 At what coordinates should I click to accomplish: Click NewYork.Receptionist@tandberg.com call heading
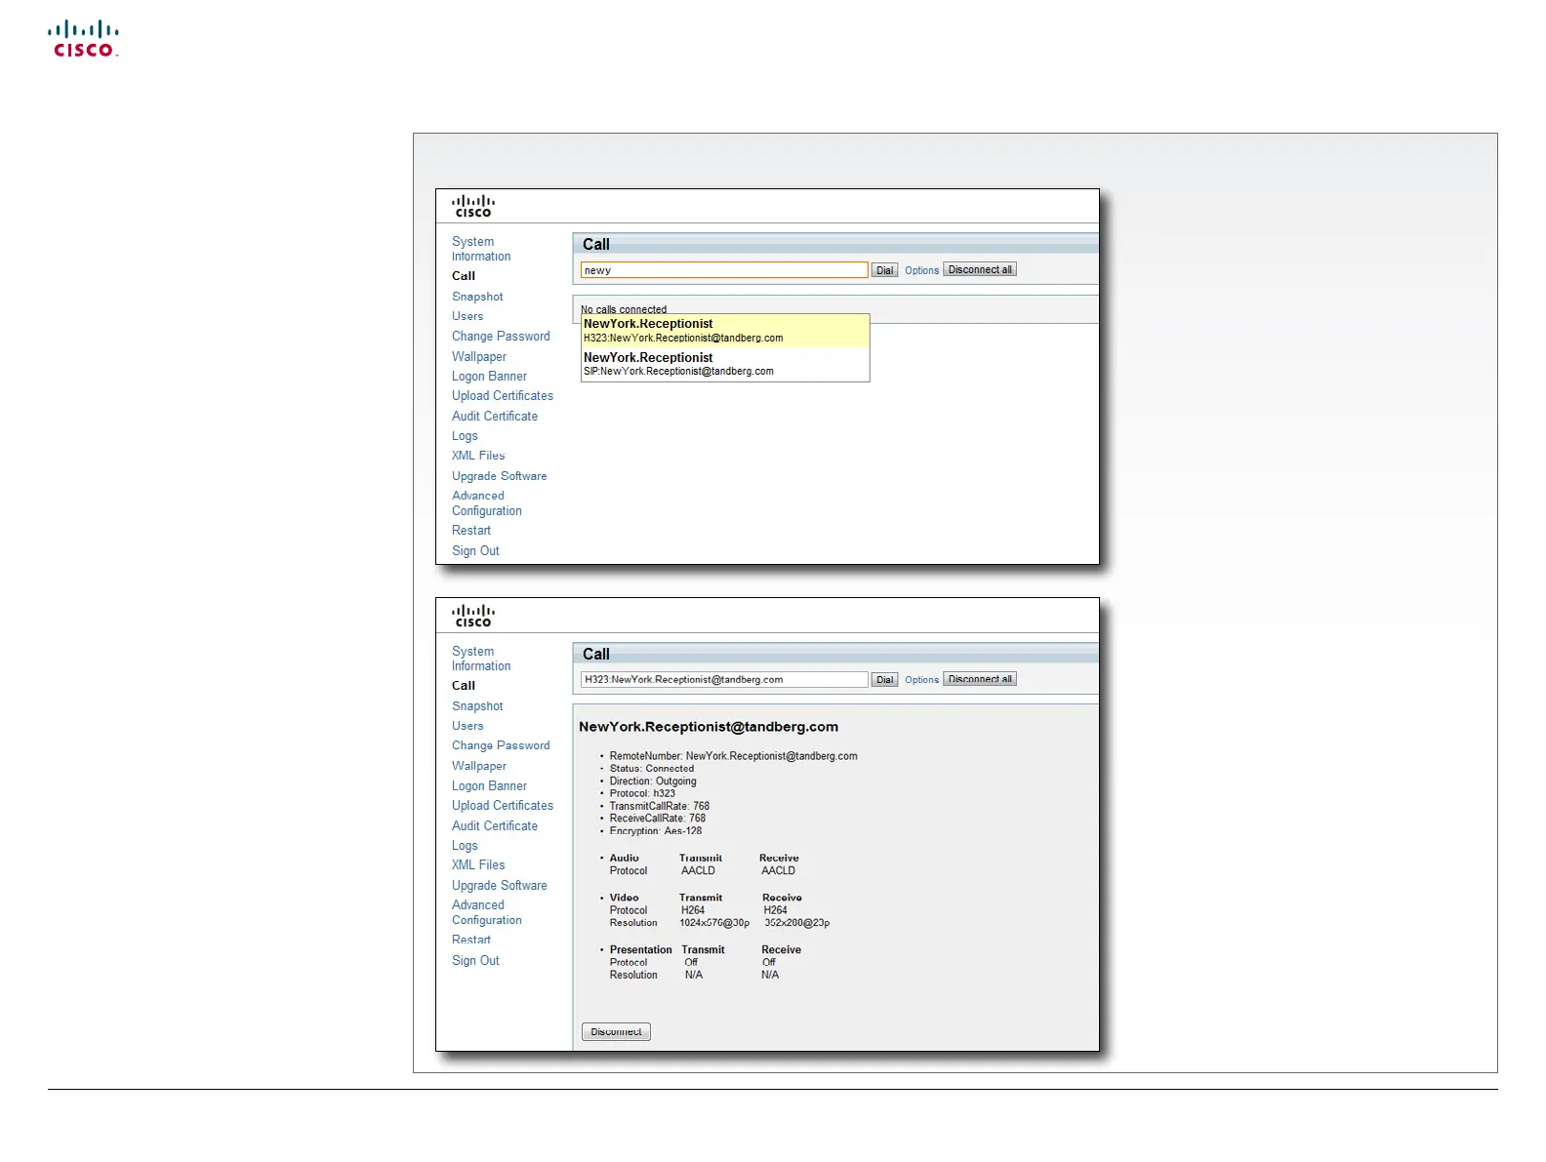point(709,727)
